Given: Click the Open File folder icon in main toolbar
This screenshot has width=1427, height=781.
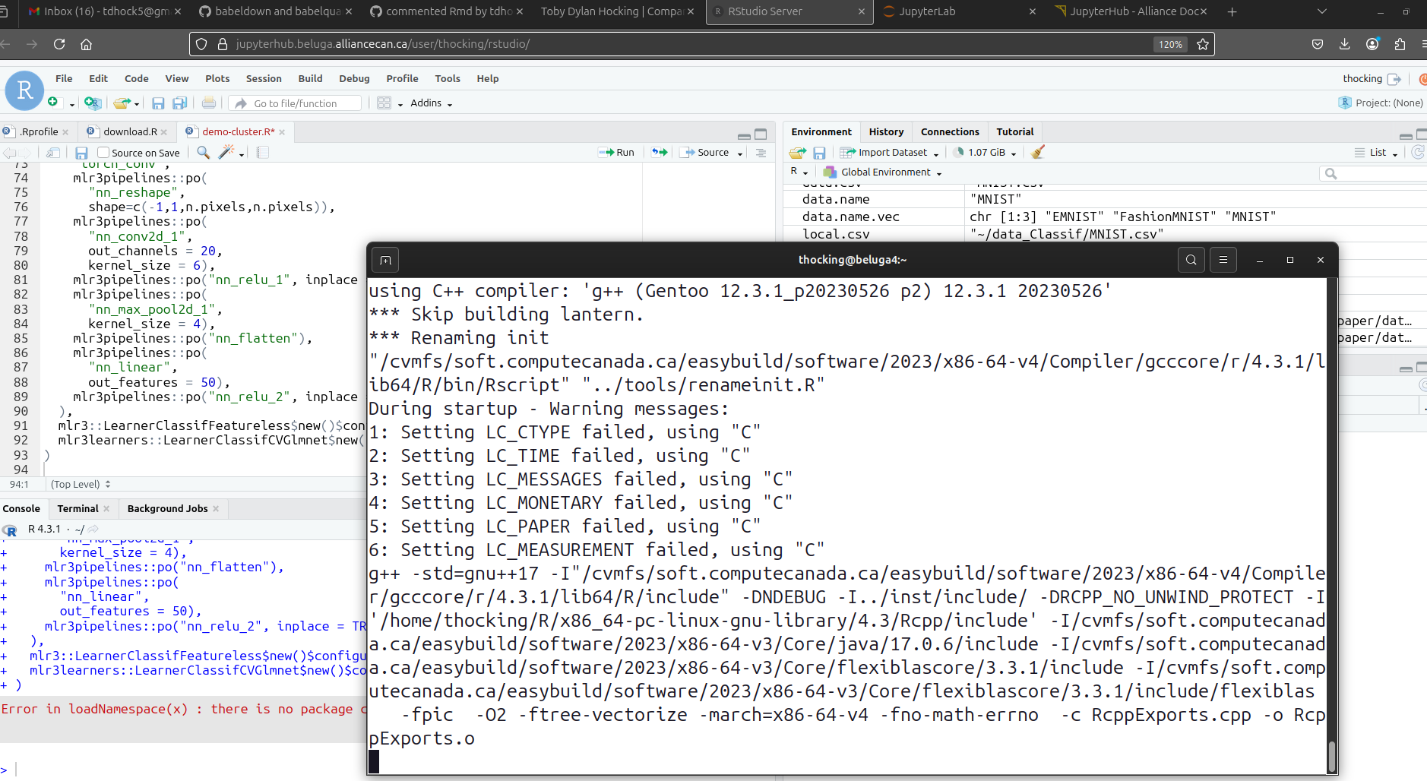Looking at the screenshot, I should 122,103.
